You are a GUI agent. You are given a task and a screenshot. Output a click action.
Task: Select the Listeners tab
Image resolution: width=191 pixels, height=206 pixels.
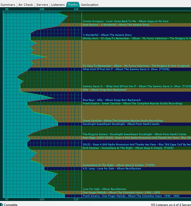coord(58,4)
